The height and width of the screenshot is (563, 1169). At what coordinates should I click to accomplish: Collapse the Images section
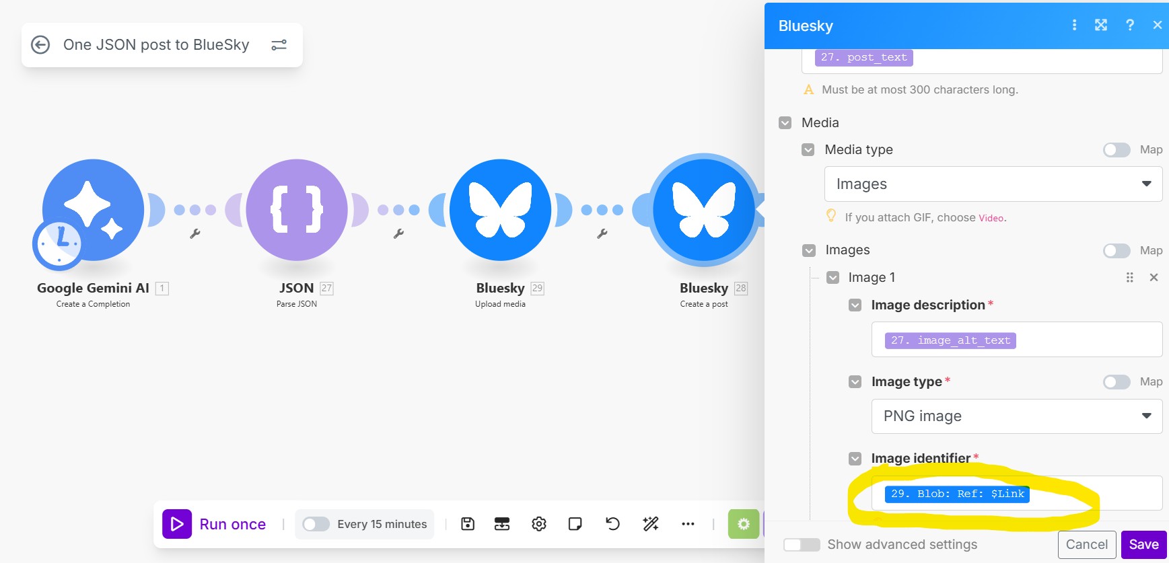coord(809,251)
